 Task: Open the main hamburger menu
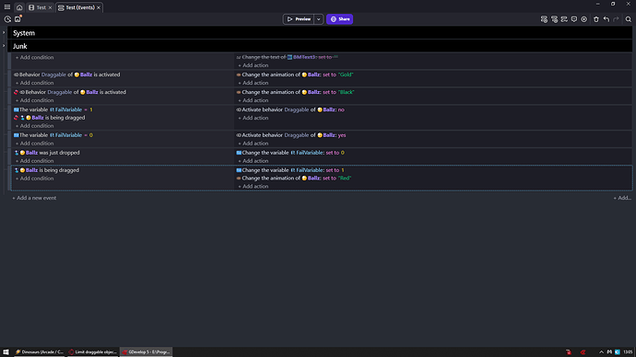pyautogui.click(x=6, y=6)
